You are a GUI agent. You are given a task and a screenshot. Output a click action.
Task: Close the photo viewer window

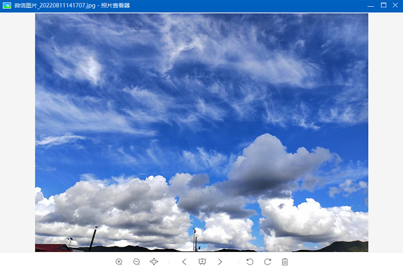click(x=396, y=5)
